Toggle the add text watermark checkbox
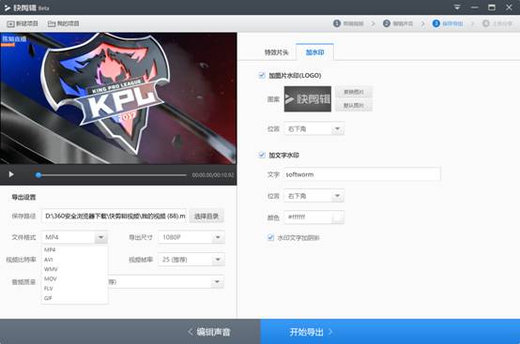This screenshot has width=520, height=344. click(262, 155)
